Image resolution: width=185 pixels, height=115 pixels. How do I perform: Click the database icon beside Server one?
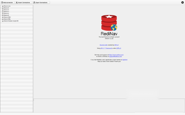click(3, 6)
